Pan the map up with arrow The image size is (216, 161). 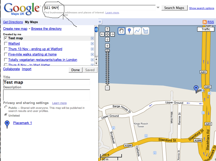tap(107, 29)
